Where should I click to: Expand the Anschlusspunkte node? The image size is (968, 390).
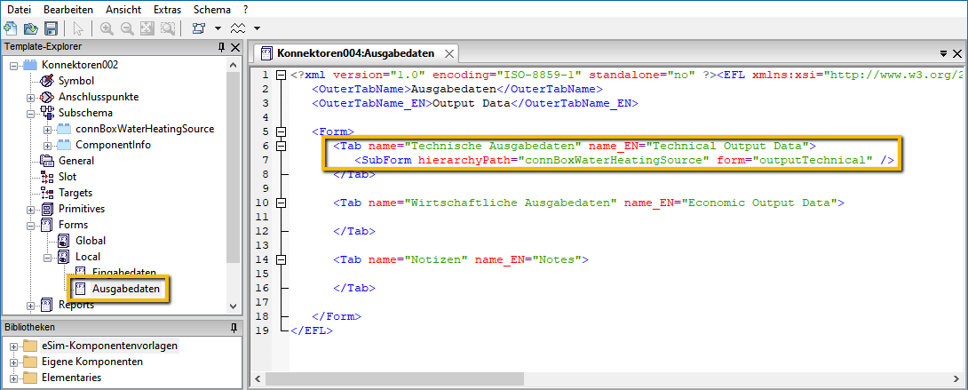[30, 97]
